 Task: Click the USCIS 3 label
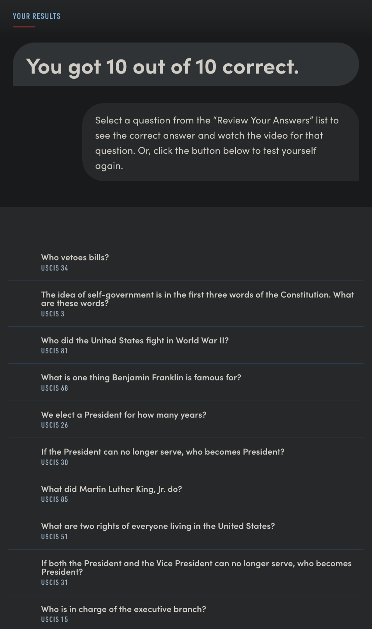pos(53,314)
